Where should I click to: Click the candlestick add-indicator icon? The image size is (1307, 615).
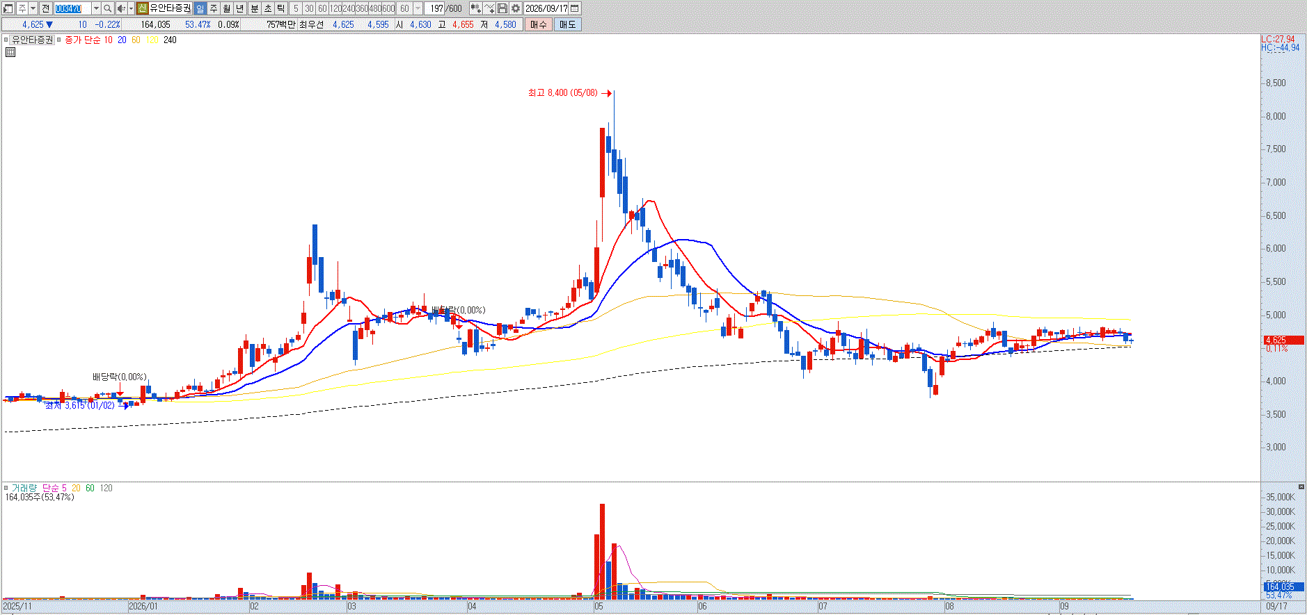475,8
